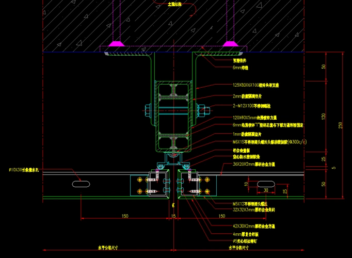Click the 42X30X2mm aluminum tube label

click(x=253, y=226)
